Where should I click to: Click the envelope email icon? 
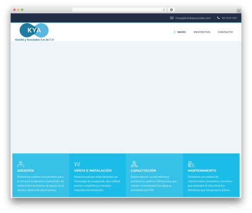click(x=172, y=18)
